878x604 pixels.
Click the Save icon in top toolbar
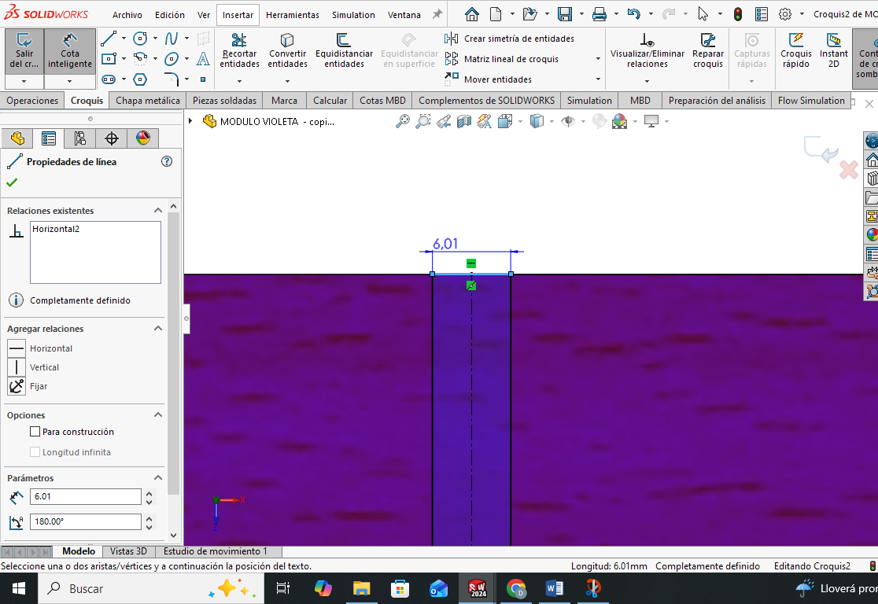point(564,15)
